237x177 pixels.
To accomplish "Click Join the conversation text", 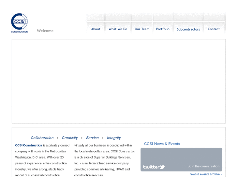I will pos(203,166).
